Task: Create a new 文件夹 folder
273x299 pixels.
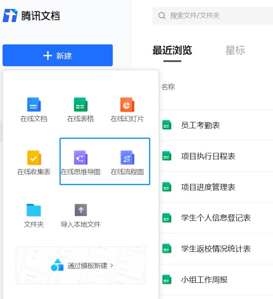Action: [x=34, y=215]
